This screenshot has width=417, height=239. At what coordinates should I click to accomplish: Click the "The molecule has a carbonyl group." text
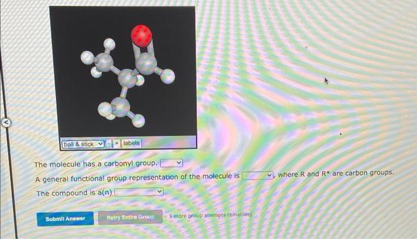(96, 164)
